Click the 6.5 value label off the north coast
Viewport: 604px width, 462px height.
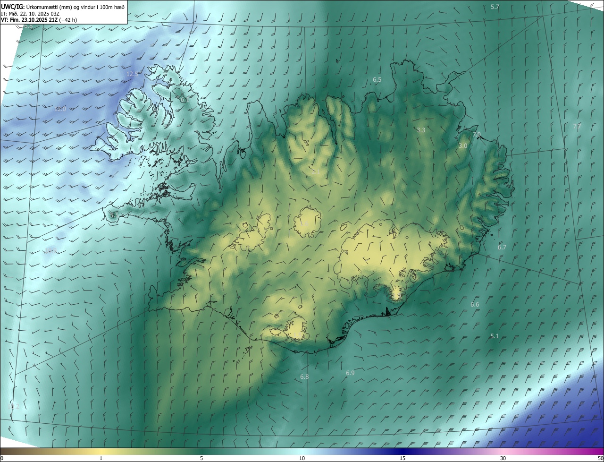377,80
